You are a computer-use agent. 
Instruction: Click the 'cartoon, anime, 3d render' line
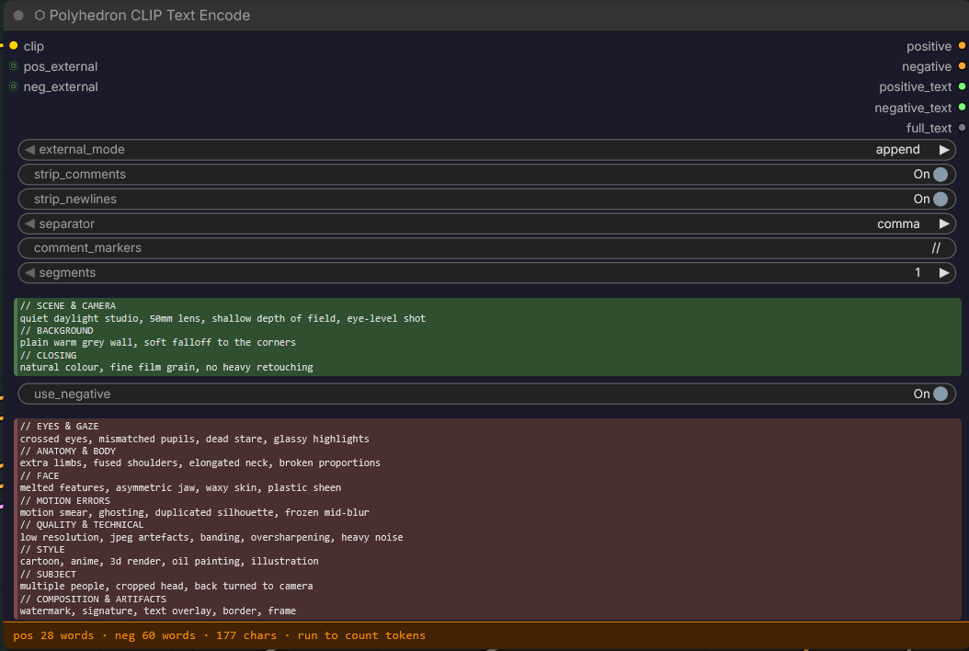[169, 562]
